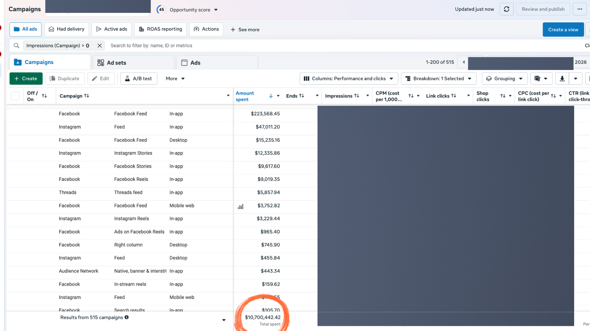The image size is (590, 331).
Task: Open the More dropdown
Action: pos(175,79)
